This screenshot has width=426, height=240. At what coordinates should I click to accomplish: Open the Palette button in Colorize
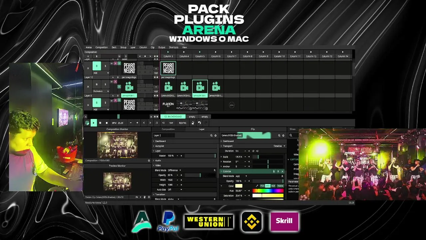click(x=280, y=186)
